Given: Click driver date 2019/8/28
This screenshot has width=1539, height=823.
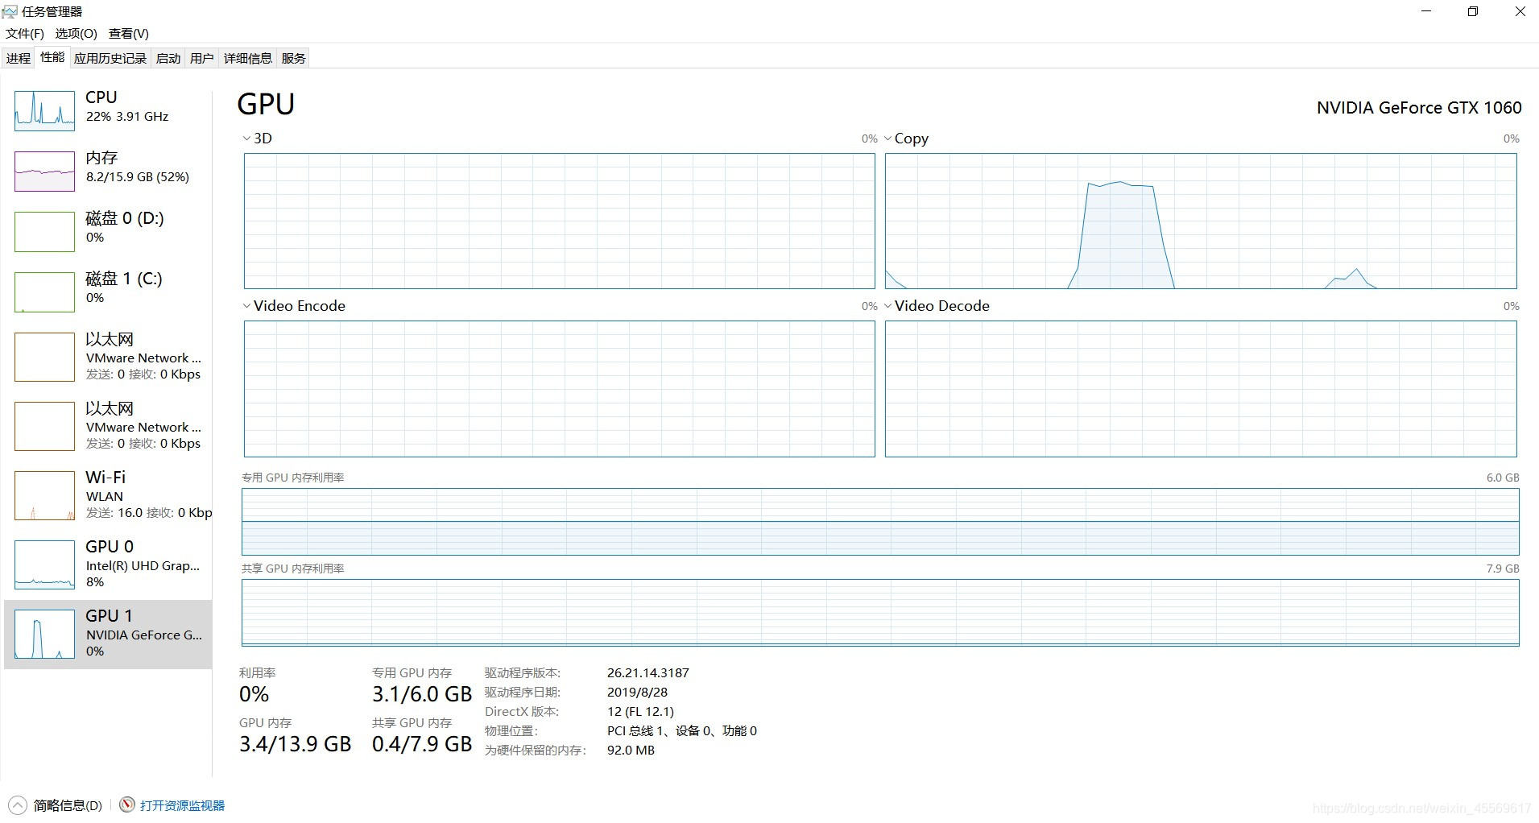Looking at the screenshot, I should point(637,692).
